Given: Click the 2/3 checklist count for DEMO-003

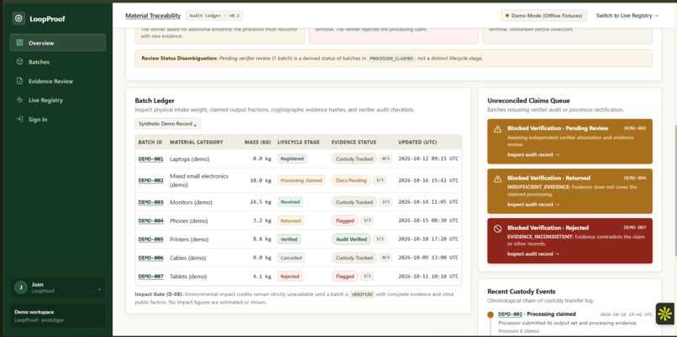Looking at the screenshot, I should [x=386, y=202].
